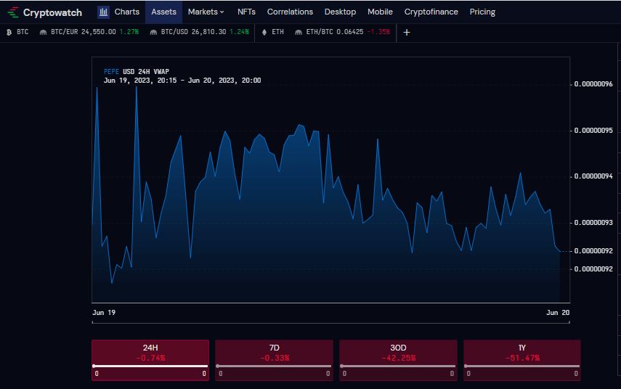Go to the NFTs page
The height and width of the screenshot is (389, 621).
(246, 12)
